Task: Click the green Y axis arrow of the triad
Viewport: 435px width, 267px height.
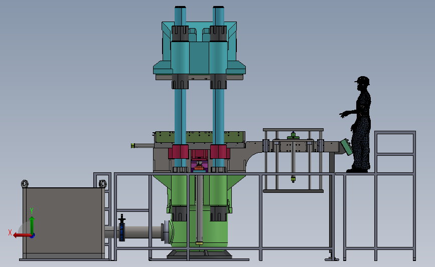Action: coord(32,226)
